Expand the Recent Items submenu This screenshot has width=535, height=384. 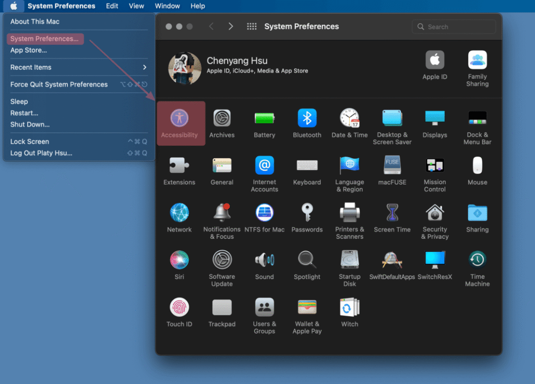pos(79,67)
